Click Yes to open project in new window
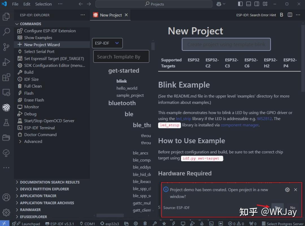Image resolution: width=305 pixels, height=226 pixels. pyautogui.click(x=277, y=208)
